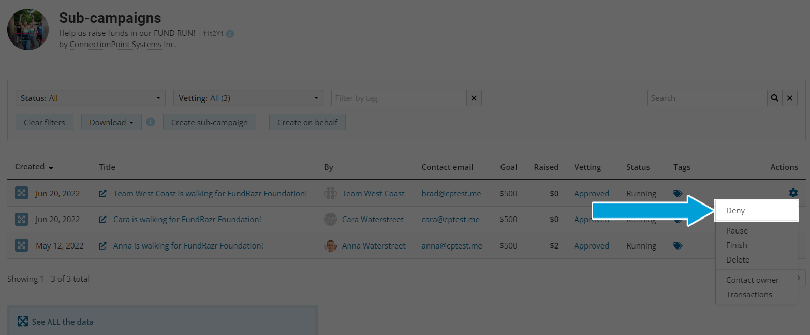
Task: Open the Status filter dropdown
Action: [x=91, y=98]
